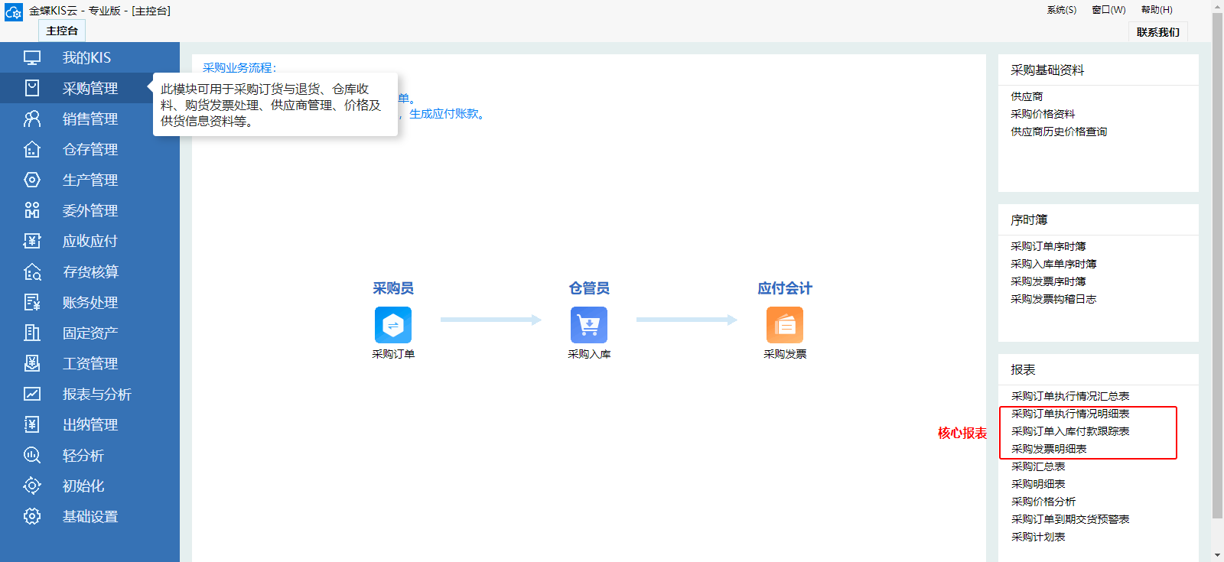Select 报表与分析 module in sidebar
1224x562 pixels.
point(90,394)
